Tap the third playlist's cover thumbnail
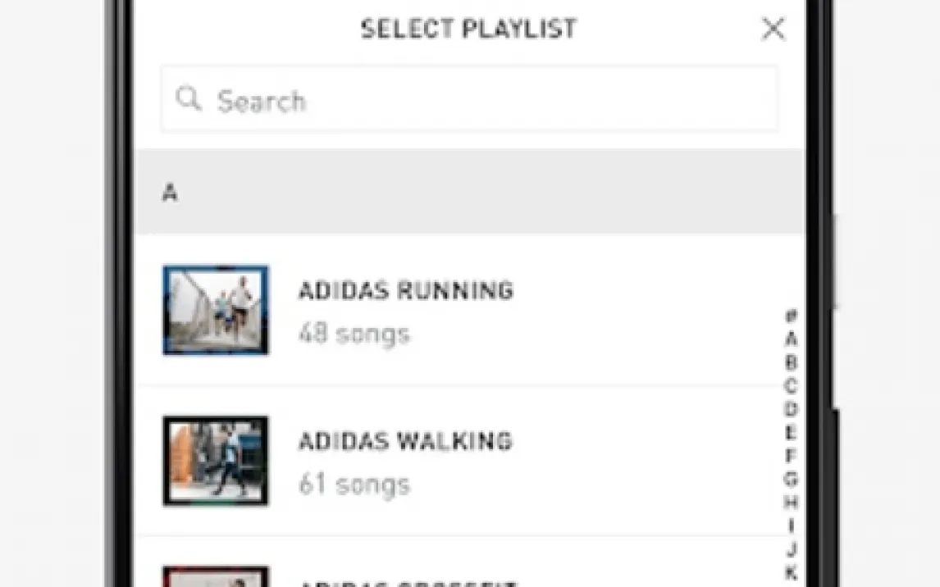Viewport: 940px width, 587px height. 216,576
